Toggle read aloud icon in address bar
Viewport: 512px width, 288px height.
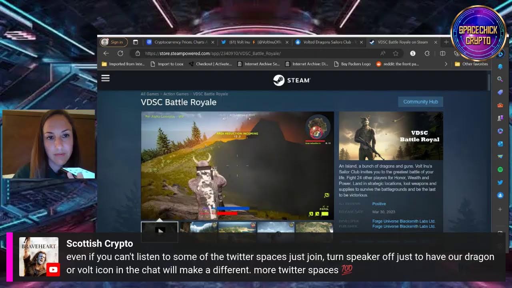[383, 53]
